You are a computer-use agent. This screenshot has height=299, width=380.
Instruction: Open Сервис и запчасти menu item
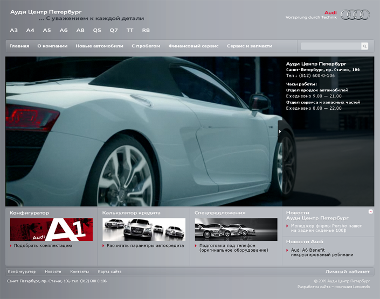[x=250, y=46]
